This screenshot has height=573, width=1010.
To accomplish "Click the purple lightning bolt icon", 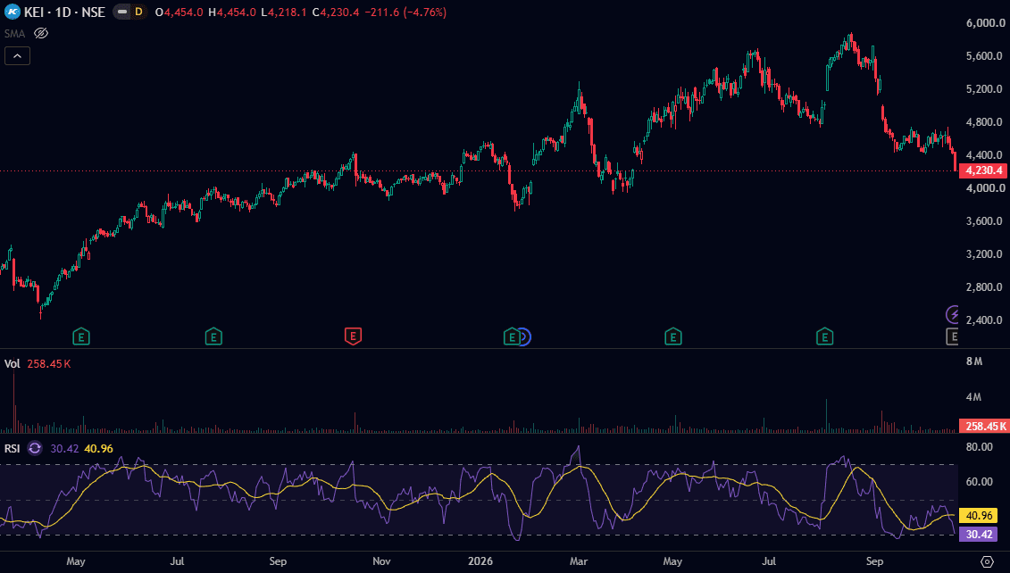I will point(952,314).
